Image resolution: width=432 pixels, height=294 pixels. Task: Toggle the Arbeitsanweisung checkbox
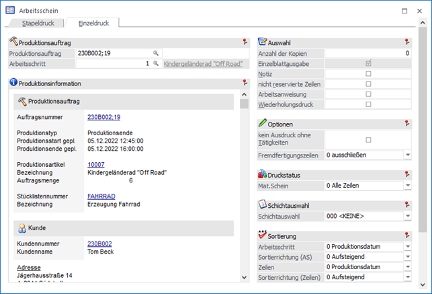pyautogui.click(x=368, y=94)
